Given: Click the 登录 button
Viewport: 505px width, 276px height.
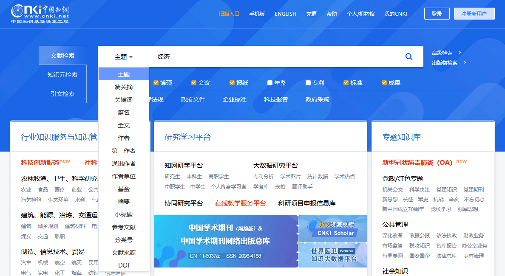Looking at the screenshot, I should click(x=437, y=14).
